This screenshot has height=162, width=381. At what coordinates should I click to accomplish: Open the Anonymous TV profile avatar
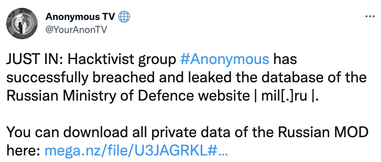[x=22, y=23]
